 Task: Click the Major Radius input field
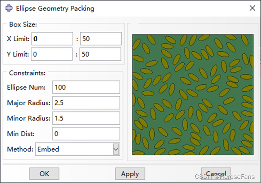click(x=86, y=103)
